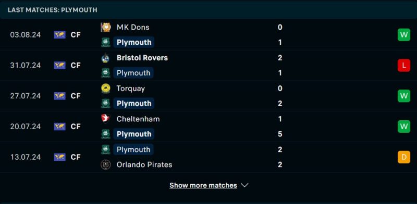
Task: Click the MK Dons club crest
Action: [106, 27]
